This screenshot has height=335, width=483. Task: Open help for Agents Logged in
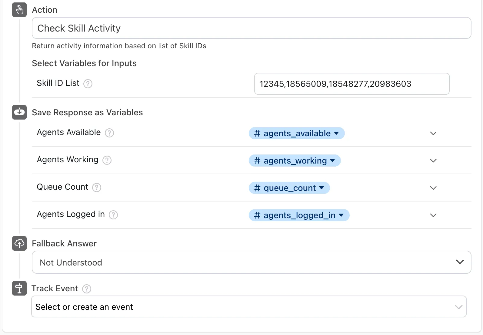[x=113, y=215]
